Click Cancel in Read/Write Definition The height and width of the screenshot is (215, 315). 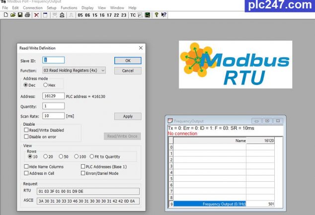point(128,71)
